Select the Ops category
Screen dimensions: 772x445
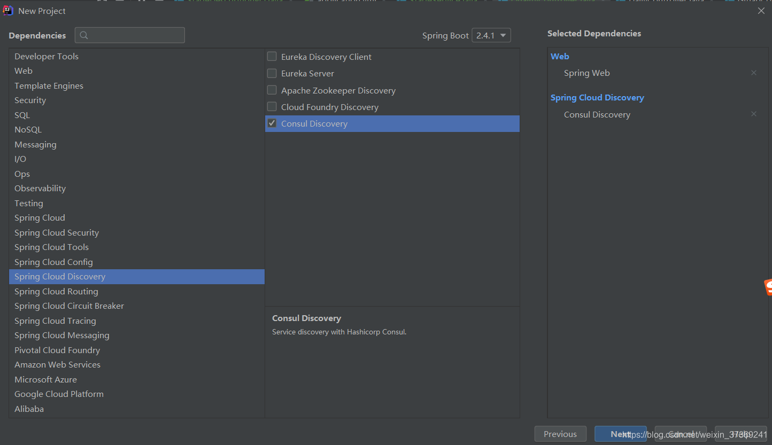pyautogui.click(x=137, y=174)
